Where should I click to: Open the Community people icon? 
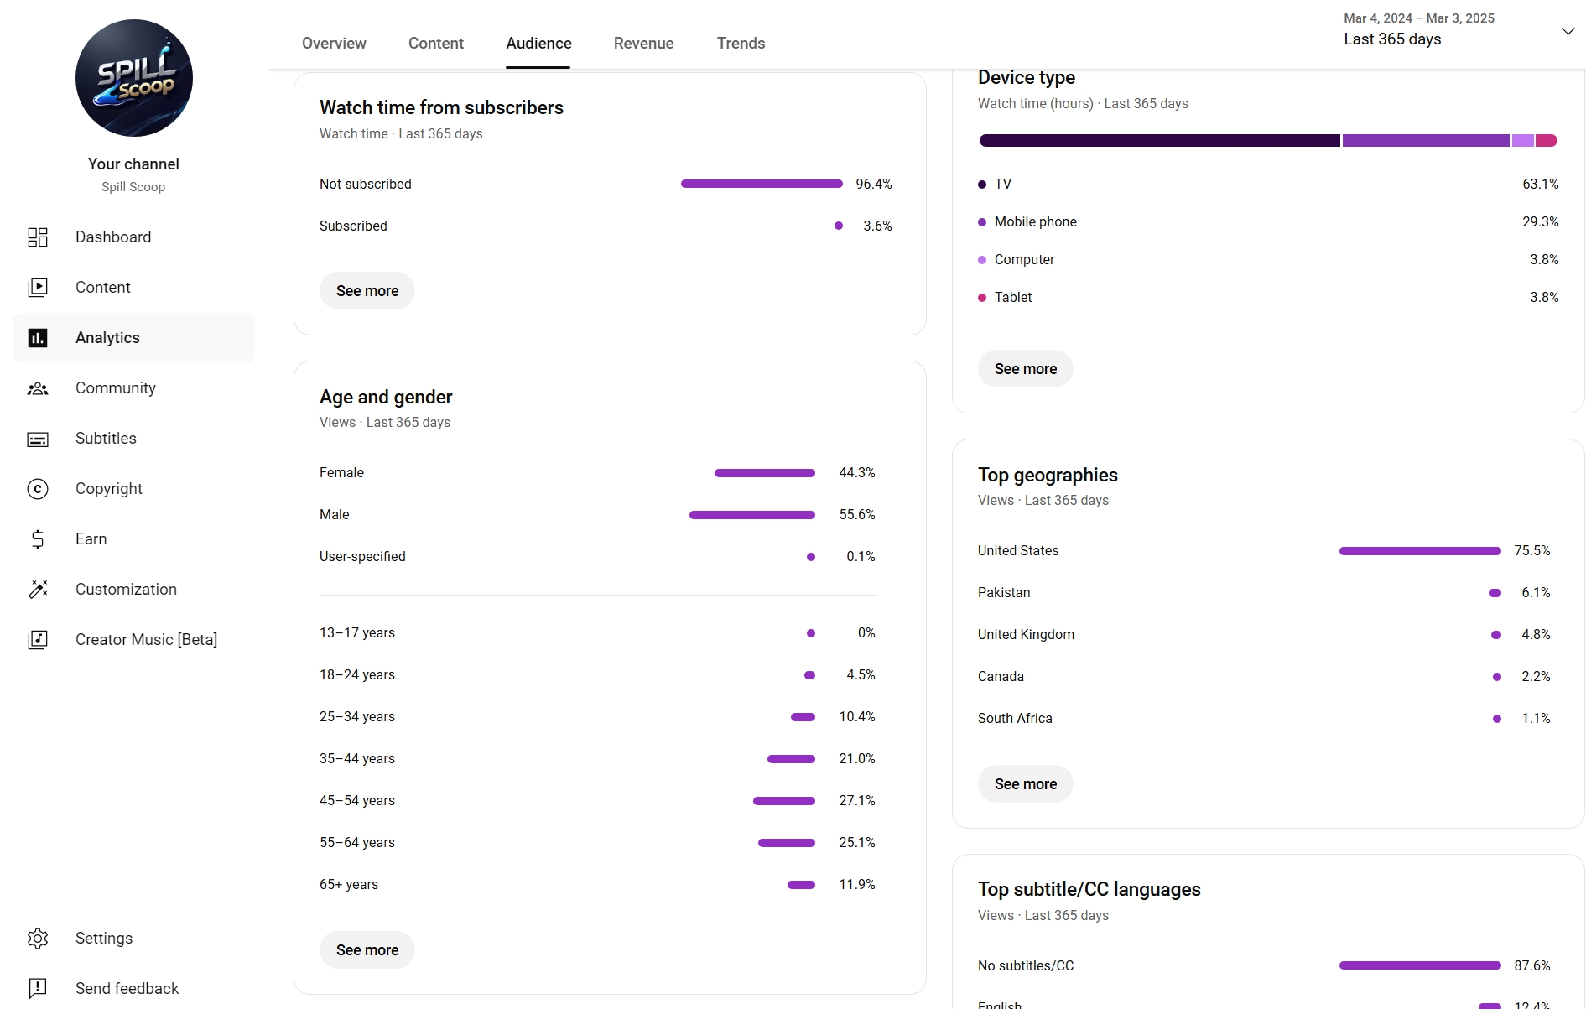point(38,388)
